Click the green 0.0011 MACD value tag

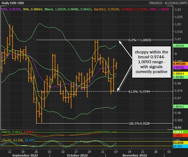pos(180,132)
